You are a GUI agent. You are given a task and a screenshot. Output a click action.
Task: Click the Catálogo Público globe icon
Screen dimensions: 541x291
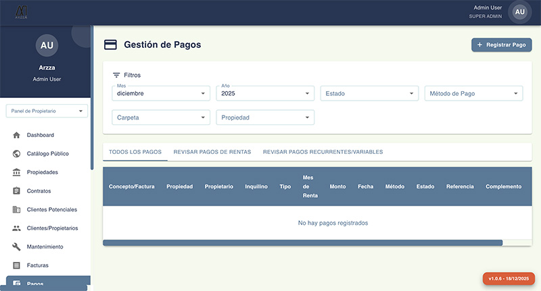tap(16, 154)
